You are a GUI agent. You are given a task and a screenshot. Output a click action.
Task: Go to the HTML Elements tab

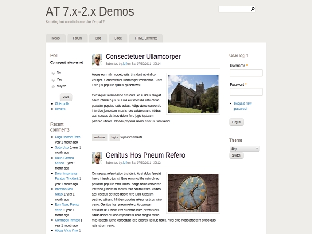146,38
